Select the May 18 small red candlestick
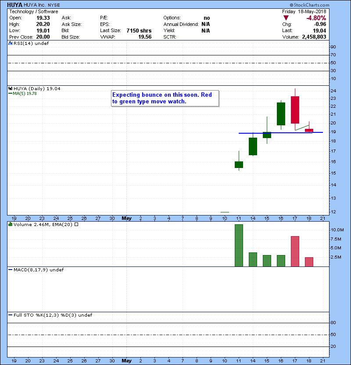Viewport: 351px width, 365px height. coord(309,130)
